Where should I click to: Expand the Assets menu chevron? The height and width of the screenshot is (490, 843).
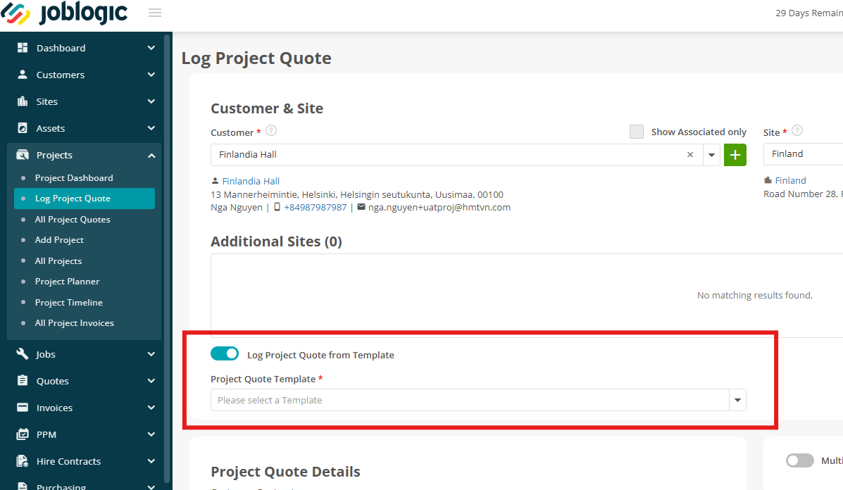(151, 128)
